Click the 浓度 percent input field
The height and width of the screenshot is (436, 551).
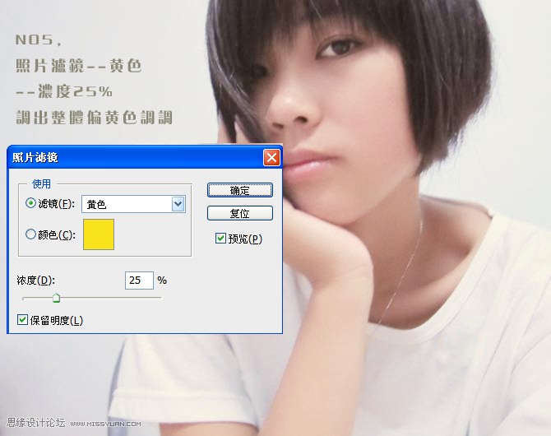click(139, 281)
